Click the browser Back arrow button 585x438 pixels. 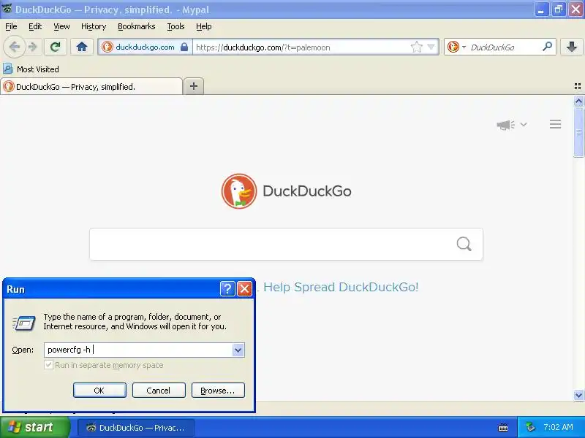pyautogui.click(x=14, y=47)
